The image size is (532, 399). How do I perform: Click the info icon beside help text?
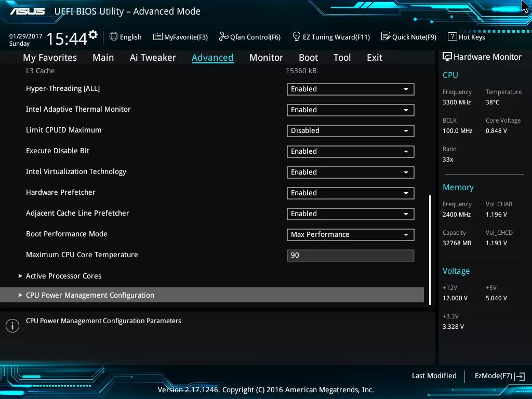coord(12,326)
